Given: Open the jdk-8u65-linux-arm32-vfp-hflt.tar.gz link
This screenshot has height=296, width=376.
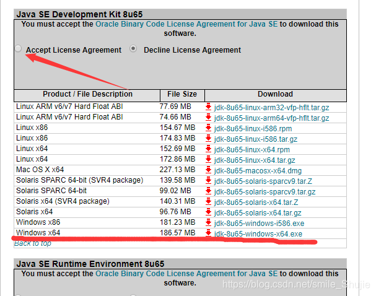Looking at the screenshot, I should click(x=271, y=108).
